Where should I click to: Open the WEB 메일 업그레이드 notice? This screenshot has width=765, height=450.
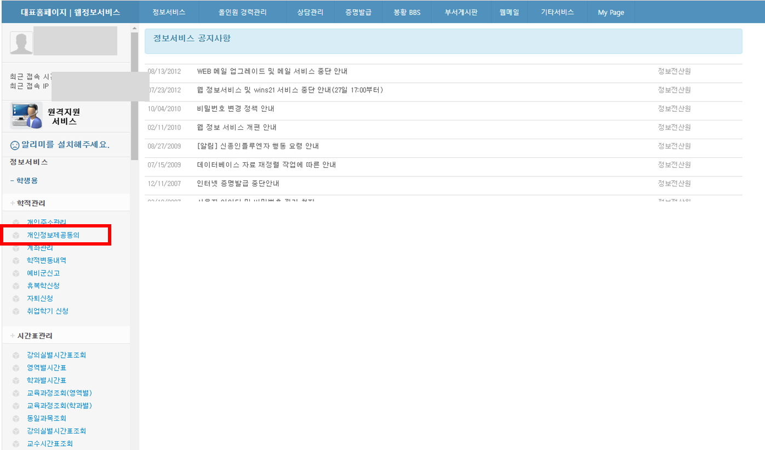[272, 71]
